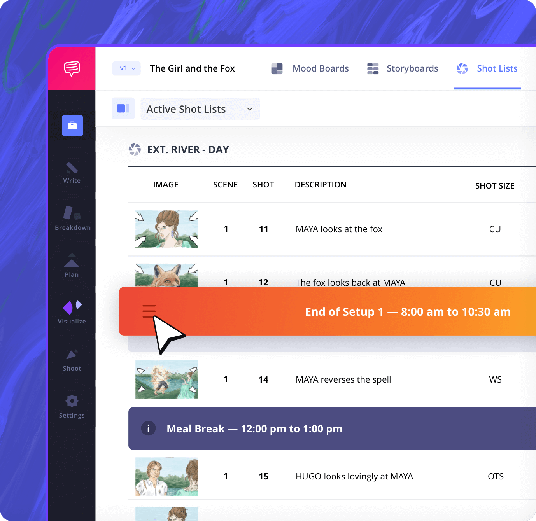This screenshot has height=521, width=536.
Task: Open the Shoot section
Action: [72, 360]
